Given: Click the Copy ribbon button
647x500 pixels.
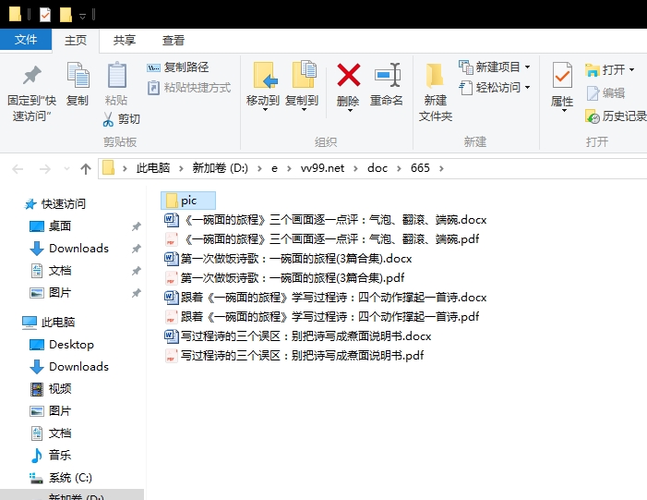Looking at the screenshot, I should click(x=78, y=84).
